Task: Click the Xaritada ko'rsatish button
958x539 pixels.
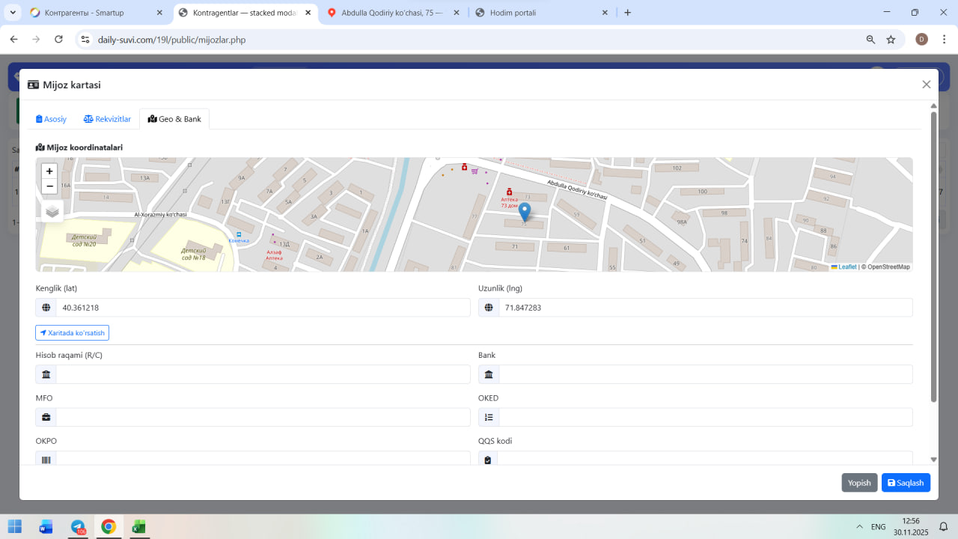Action: (72, 332)
